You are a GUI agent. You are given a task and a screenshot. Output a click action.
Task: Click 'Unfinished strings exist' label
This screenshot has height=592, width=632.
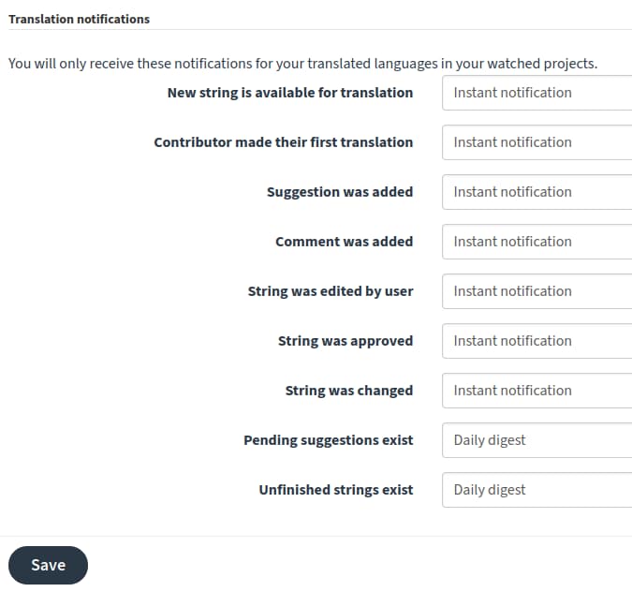(x=335, y=490)
